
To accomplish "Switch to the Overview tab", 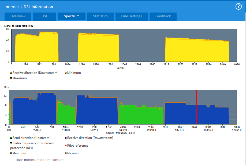I will tap(18, 16).
